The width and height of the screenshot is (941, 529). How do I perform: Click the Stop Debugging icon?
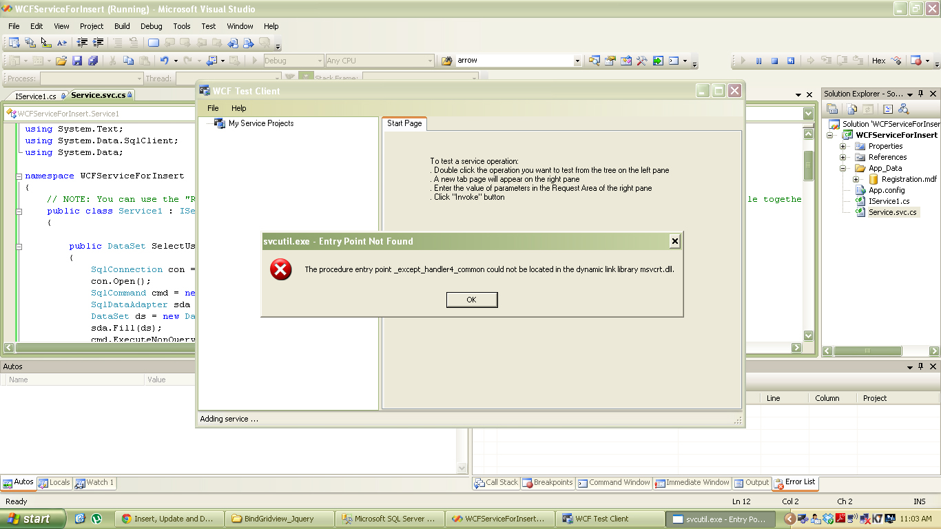[x=774, y=61]
